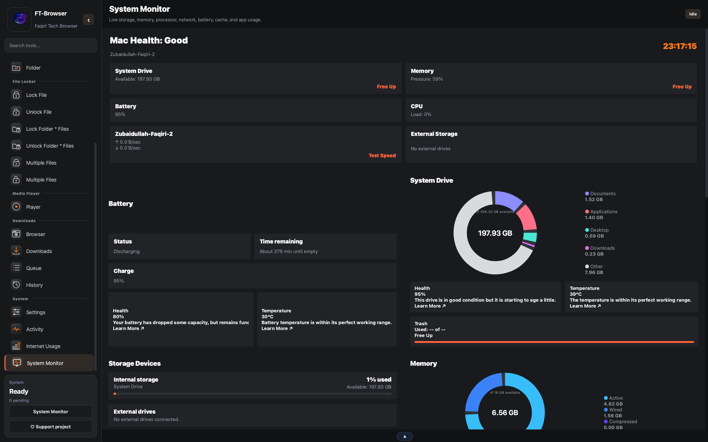Click the Compressed memory legend dot

coord(606,421)
